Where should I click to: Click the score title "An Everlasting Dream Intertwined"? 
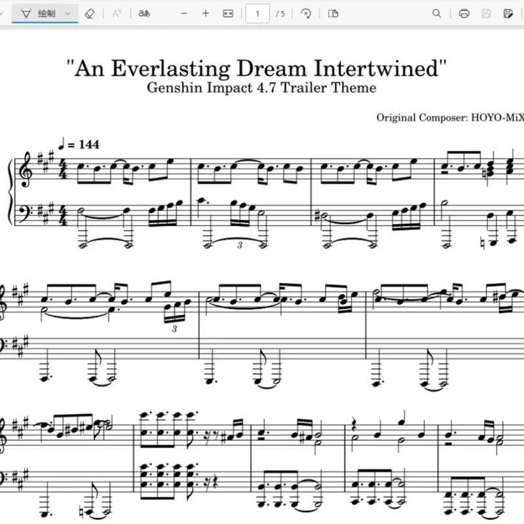pyautogui.click(x=256, y=69)
